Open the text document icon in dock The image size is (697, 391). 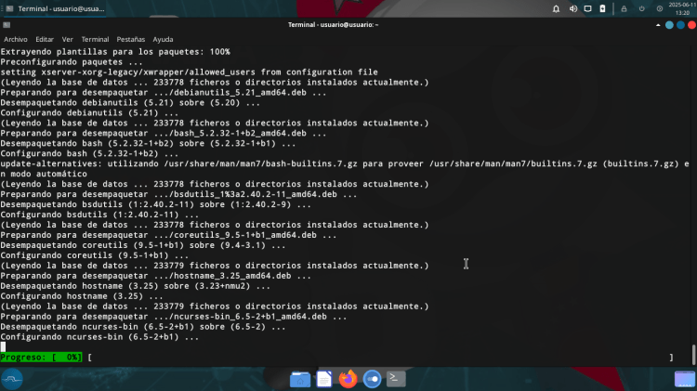[x=323, y=379]
